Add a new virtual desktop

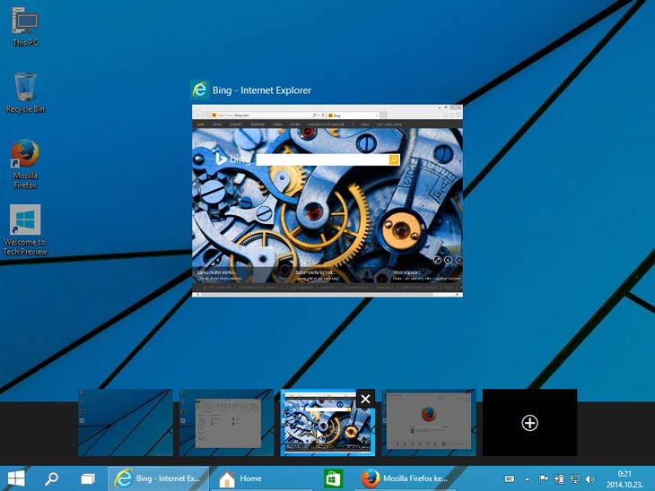pyautogui.click(x=529, y=423)
